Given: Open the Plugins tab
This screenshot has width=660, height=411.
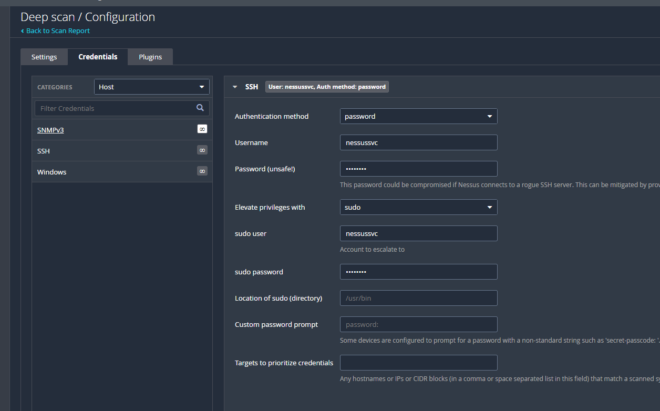Looking at the screenshot, I should tap(150, 57).
